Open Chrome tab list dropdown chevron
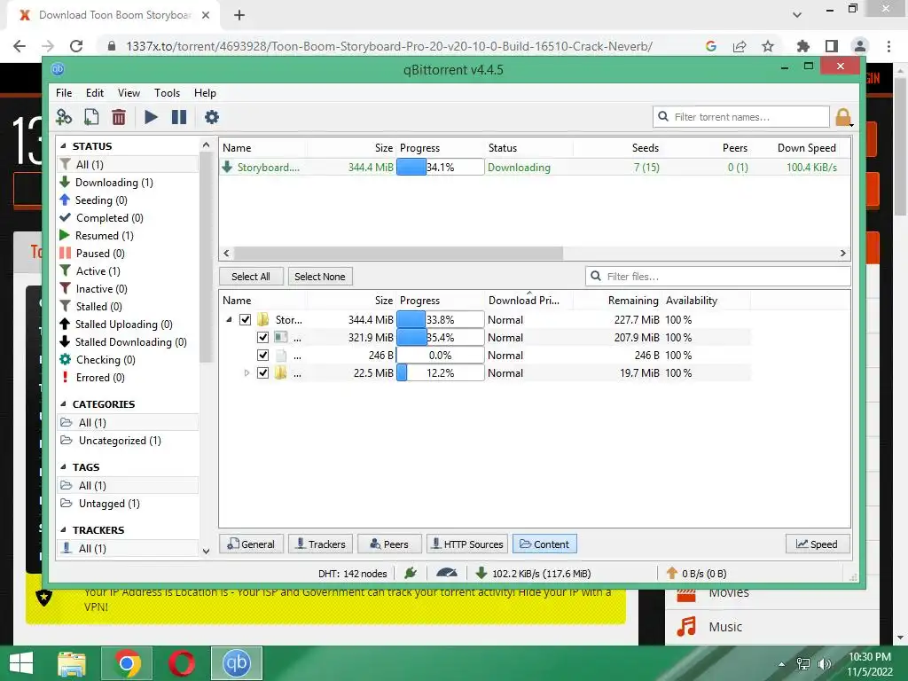Screen dimensions: 908x681 point(797,15)
